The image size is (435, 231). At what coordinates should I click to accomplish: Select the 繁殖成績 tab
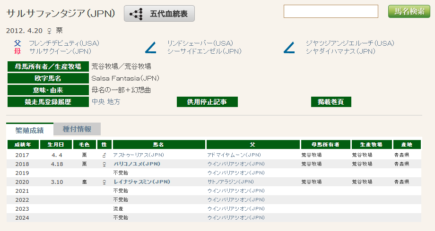[30, 130]
